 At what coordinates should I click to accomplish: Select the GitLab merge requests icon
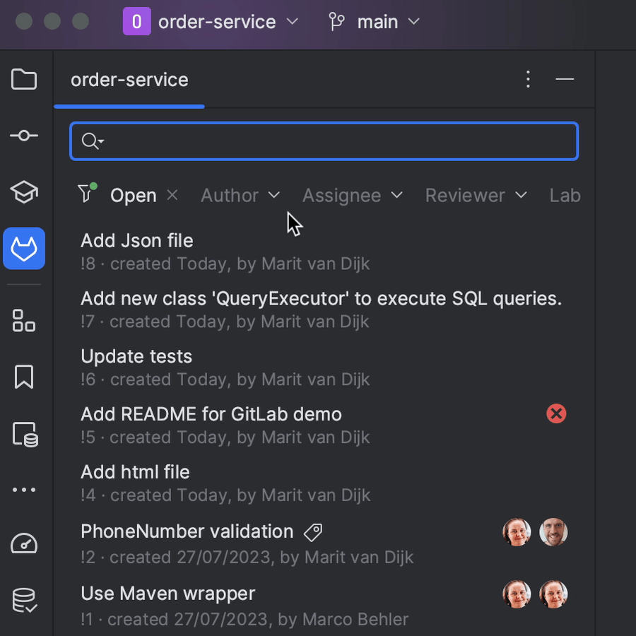pyautogui.click(x=23, y=248)
